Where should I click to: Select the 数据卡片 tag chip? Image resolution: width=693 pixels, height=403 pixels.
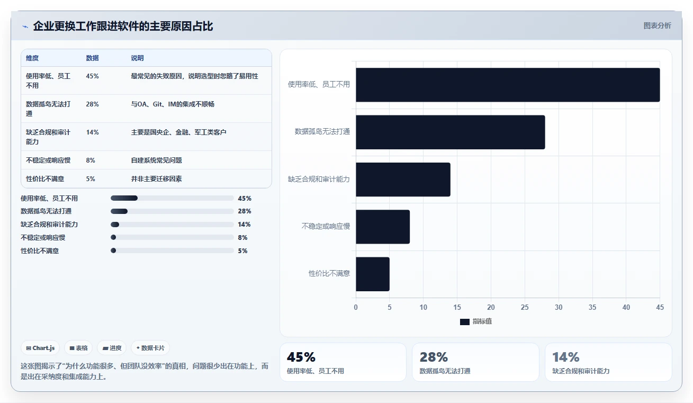[150, 348]
